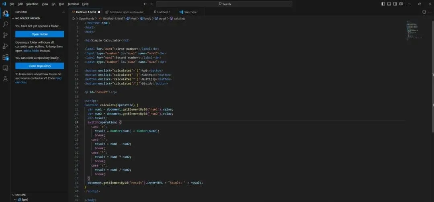Viewport: 434px width, 202px height.
Task: Open the Extensions view
Action: (5, 58)
